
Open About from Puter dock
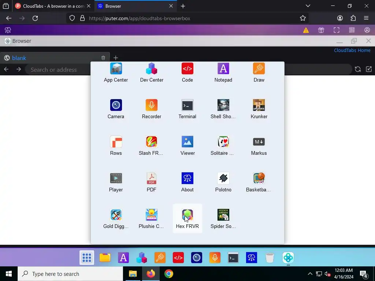pos(251,258)
